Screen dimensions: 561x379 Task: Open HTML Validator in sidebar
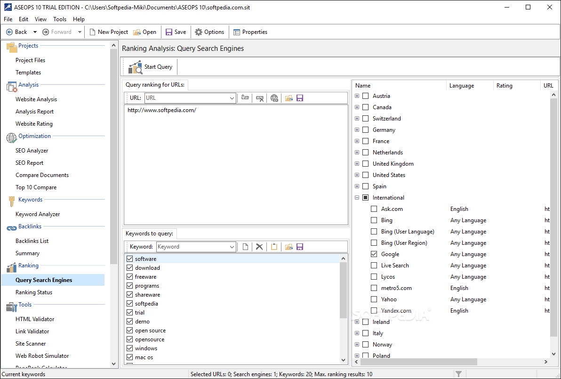click(35, 319)
